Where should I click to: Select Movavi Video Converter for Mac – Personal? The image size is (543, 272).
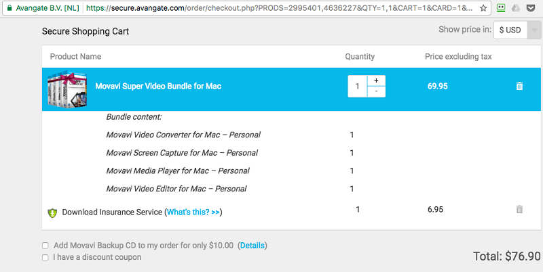(183, 135)
